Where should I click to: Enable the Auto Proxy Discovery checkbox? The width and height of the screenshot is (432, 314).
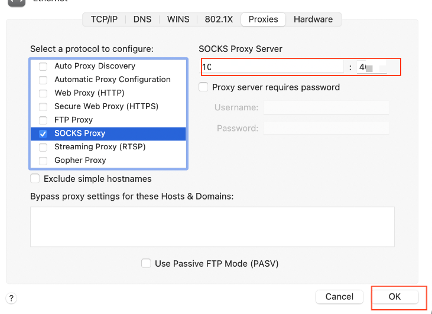click(43, 66)
